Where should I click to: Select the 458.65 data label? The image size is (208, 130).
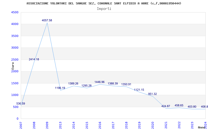click(x=179, y=106)
